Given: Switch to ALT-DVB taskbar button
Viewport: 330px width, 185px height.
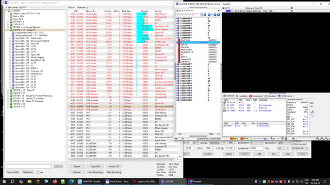Looking at the screenshot, I should click(x=173, y=181).
